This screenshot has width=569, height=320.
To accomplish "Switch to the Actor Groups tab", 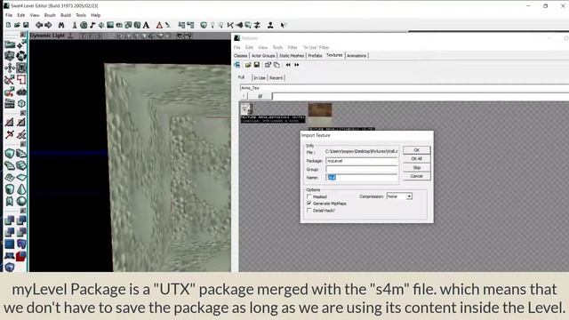I will coord(263,56).
